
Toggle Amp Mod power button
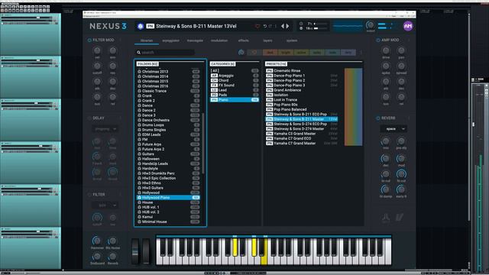point(378,40)
